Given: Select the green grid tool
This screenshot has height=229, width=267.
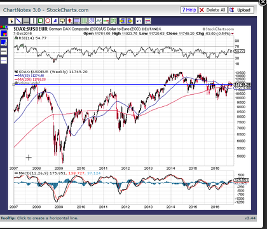Looking at the screenshot, I should click(x=113, y=21).
